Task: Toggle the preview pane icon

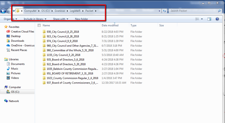Action: 209,19
